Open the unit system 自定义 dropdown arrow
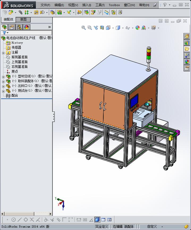 point(162,227)
